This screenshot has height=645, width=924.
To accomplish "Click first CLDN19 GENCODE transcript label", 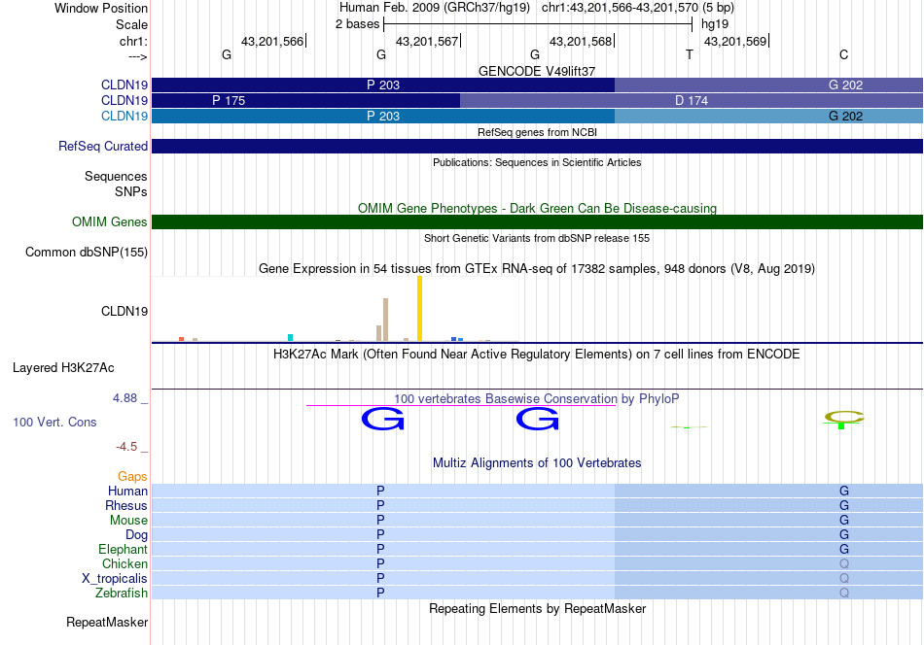I will point(124,85).
